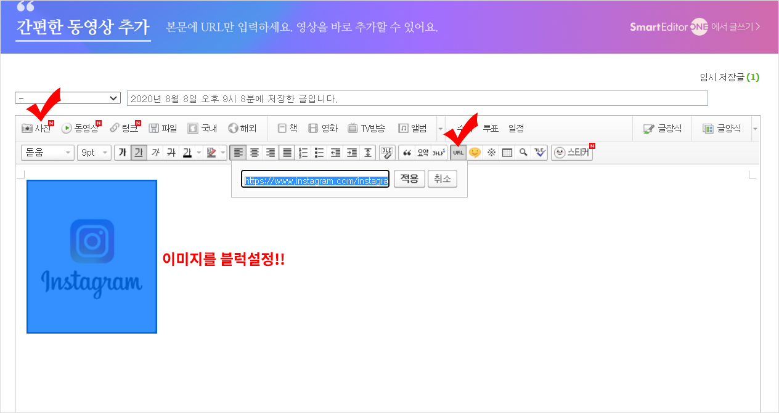Toggle bold 가 formatting
This screenshot has height=413, width=779.
[122, 153]
